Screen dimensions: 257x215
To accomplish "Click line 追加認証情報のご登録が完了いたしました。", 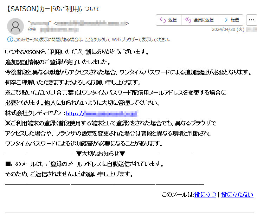I will pos(58,62).
